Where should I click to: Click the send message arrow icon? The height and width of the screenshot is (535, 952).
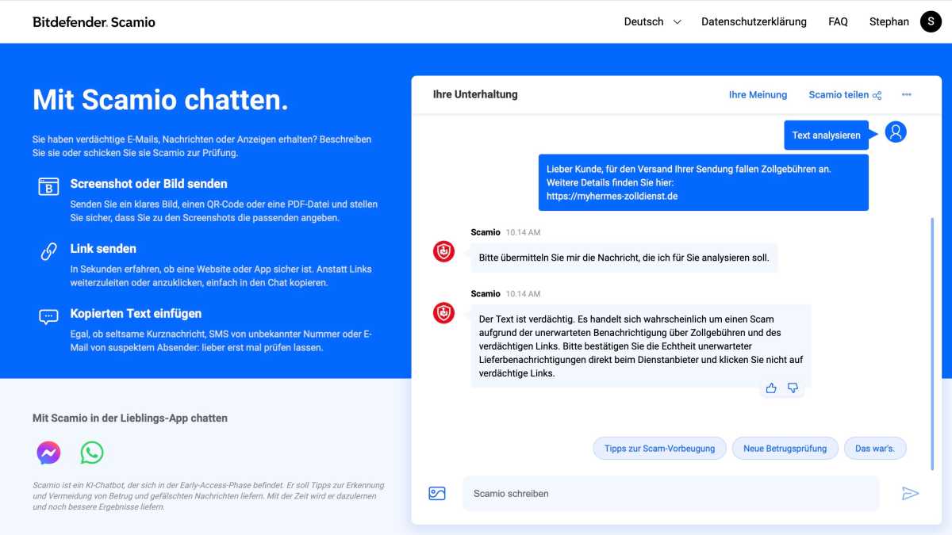coord(910,494)
